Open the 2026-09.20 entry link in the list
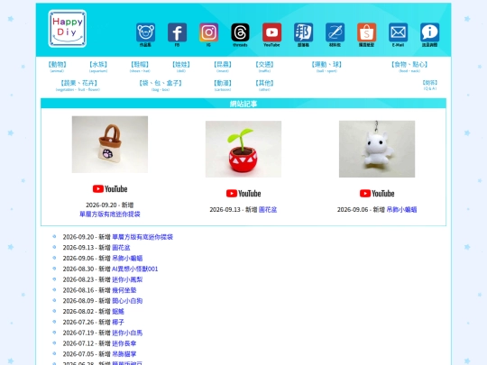The width and height of the screenshot is (487, 365). coord(142,237)
